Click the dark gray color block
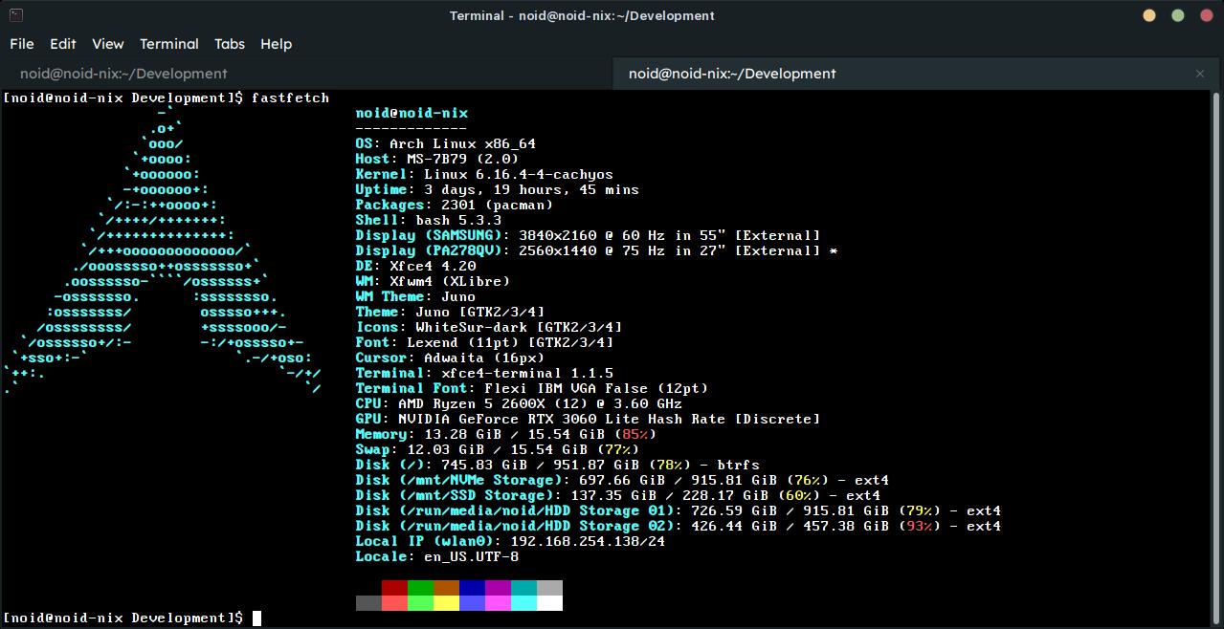Image resolution: width=1224 pixels, height=629 pixels. pyautogui.click(x=368, y=602)
